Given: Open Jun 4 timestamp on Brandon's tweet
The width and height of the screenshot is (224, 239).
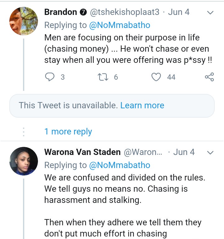Looking at the screenshot, I should (179, 12).
